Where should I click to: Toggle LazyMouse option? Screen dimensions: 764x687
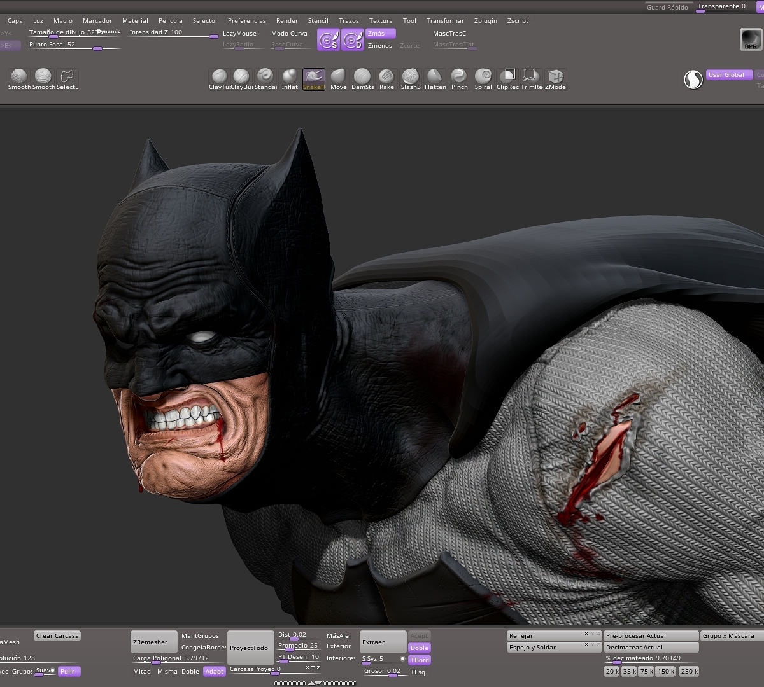pyautogui.click(x=239, y=34)
